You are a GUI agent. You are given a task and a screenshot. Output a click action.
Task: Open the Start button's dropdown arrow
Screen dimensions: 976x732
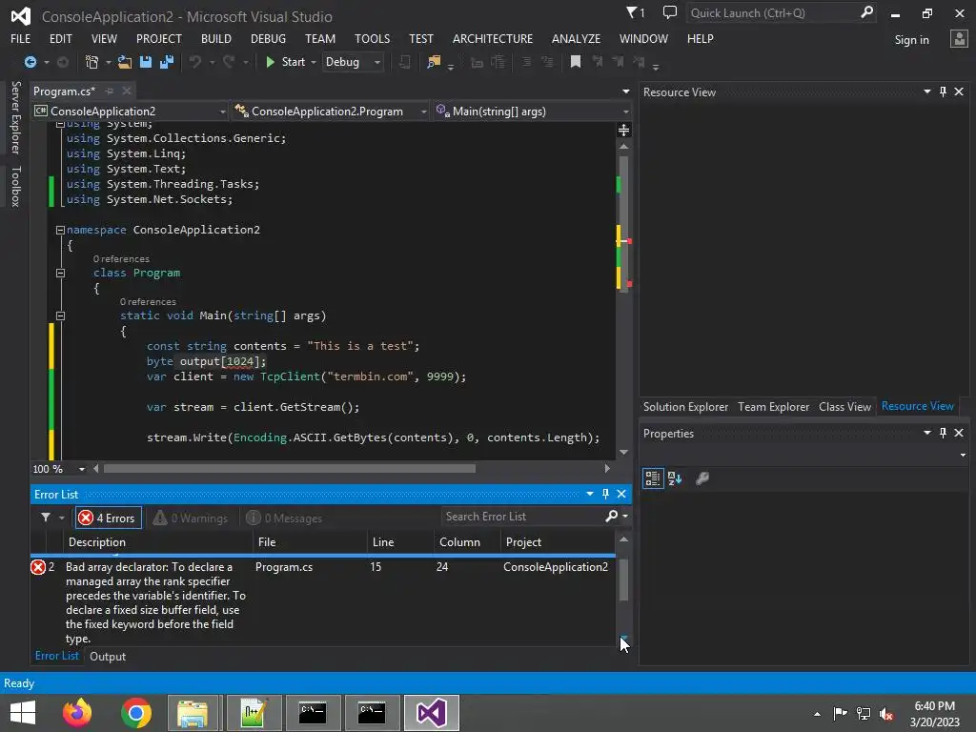313,62
